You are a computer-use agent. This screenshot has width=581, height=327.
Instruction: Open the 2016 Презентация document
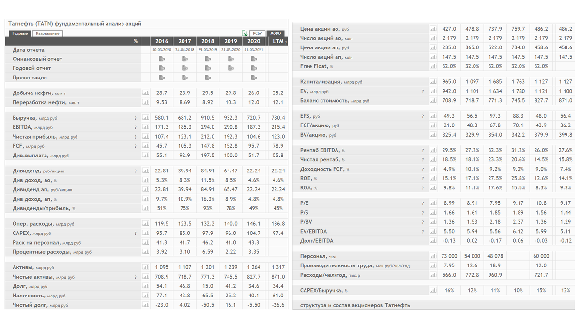click(x=161, y=78)
